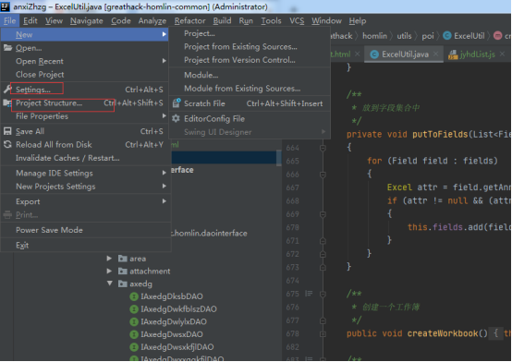
Task: Open the Build menu
Action: tap(222, 21)
